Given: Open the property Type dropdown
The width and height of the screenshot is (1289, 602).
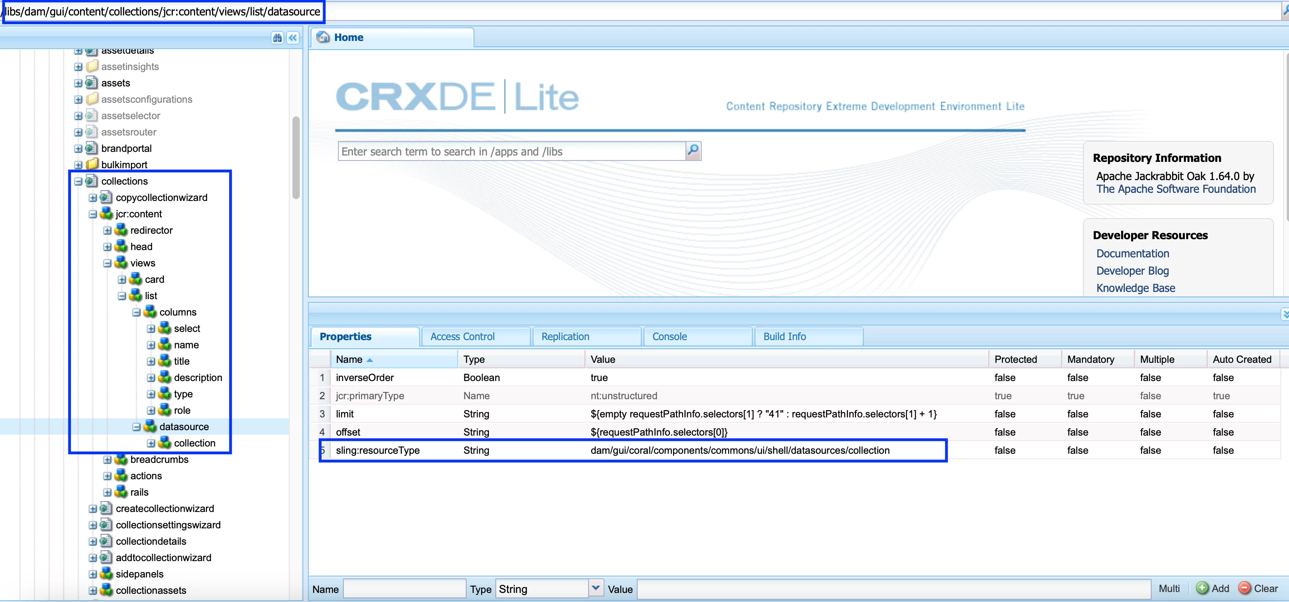Looking at the screenshot, I should 595,588.
